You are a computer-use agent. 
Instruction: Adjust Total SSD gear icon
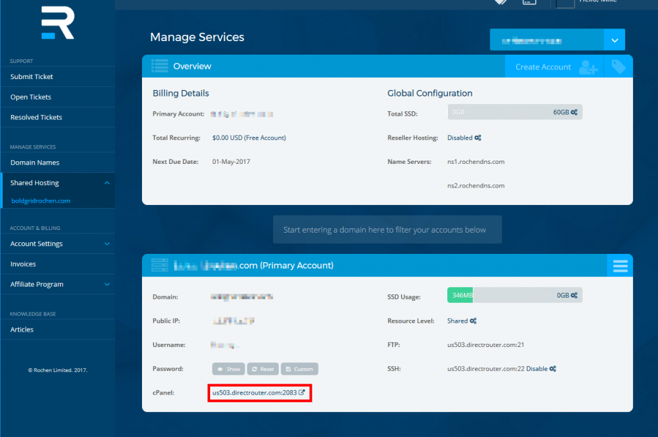click(574, 112)
